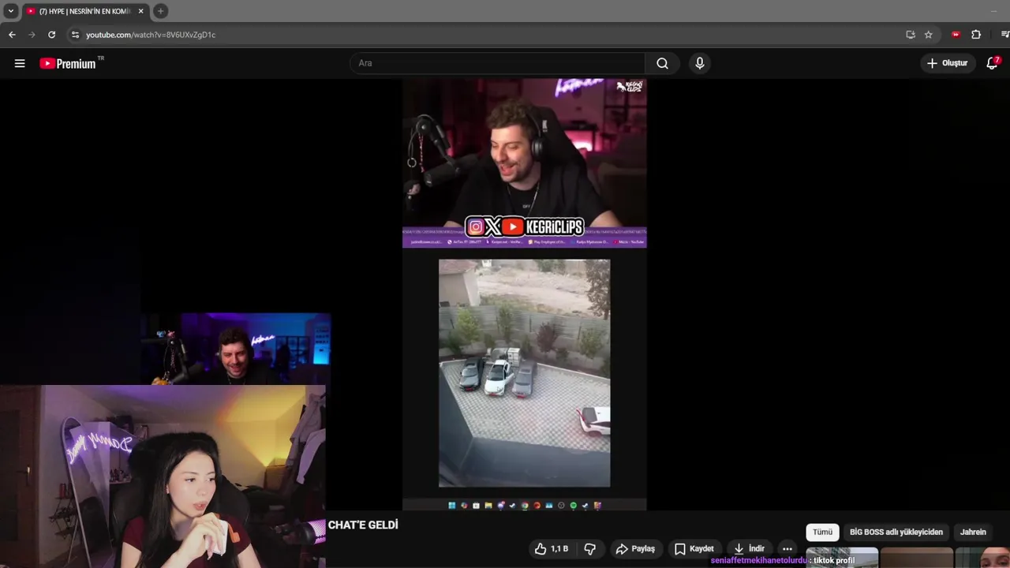Focus the Ara search field
This screenshot has width=1010, height=568.
click(x=497, y=63)
